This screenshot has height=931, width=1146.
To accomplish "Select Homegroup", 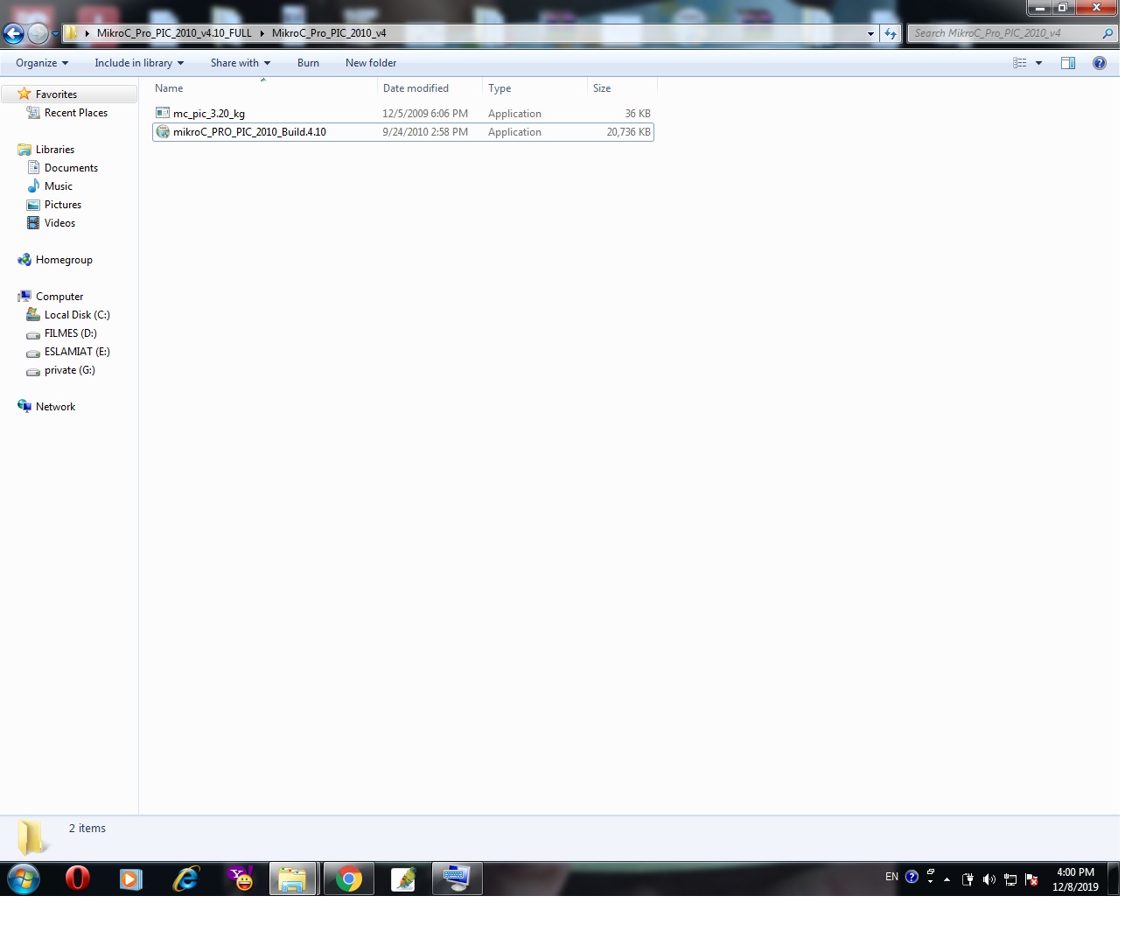I will click(x=64, y=260).
